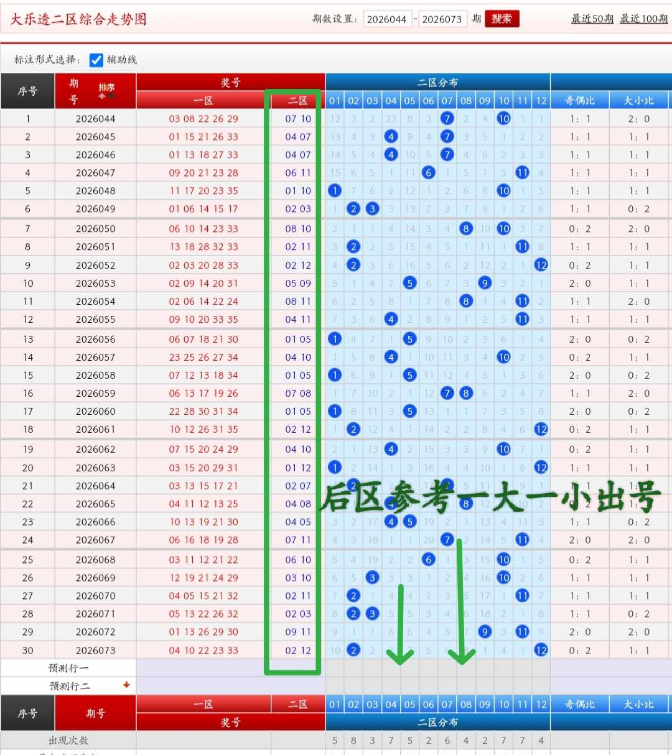
Task: Click the end period field 2026073
Action: 442,19
